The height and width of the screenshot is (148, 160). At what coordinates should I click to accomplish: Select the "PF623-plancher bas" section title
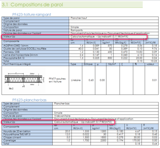(x=29, y=100)
